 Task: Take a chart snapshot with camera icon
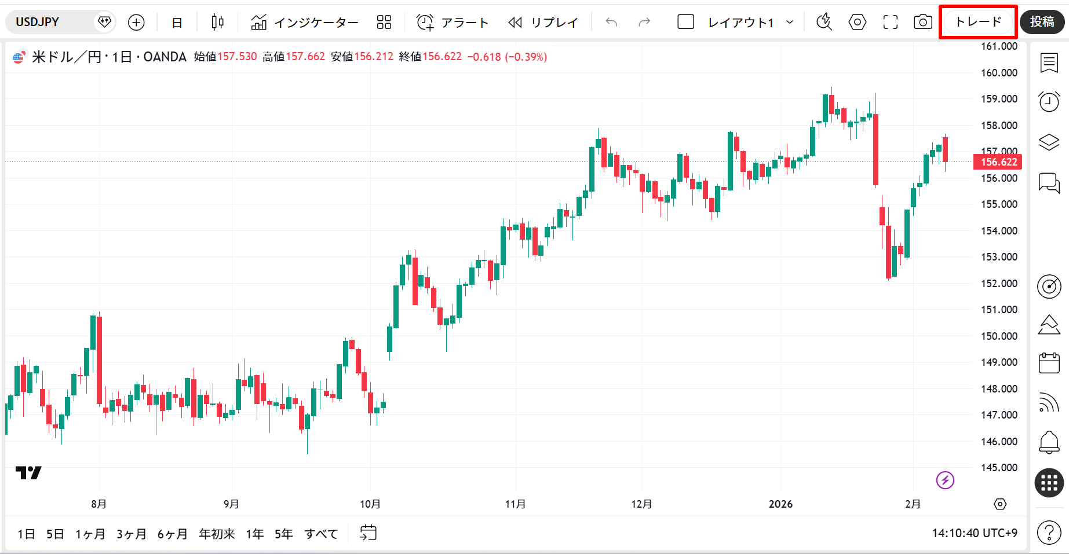pos(922,23)
